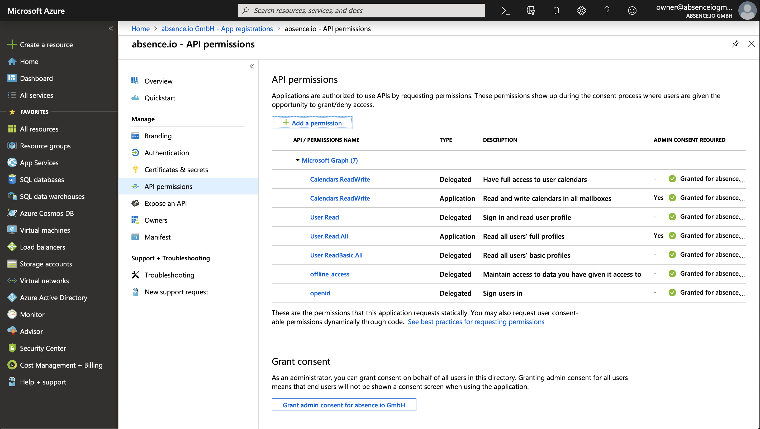760x429 pixels.
Task: Open the help menu question mark
Action: [607, 10]
